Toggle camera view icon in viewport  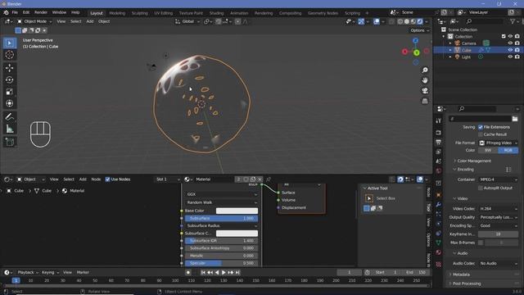pyautogui.click(x=425, y=91)
